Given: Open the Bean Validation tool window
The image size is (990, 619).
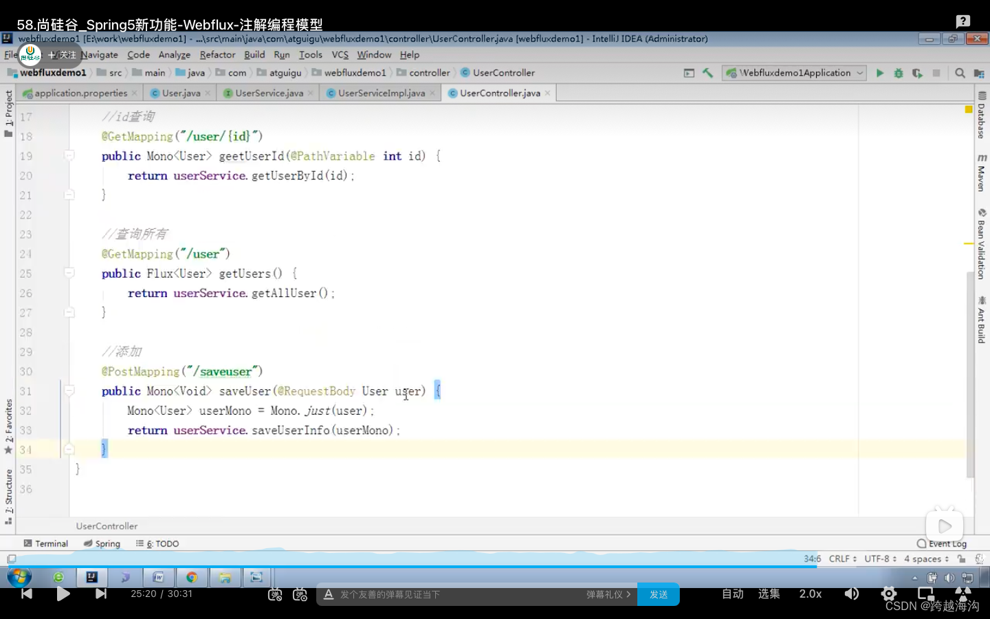Looking at the screenshot, I should 981,244.
